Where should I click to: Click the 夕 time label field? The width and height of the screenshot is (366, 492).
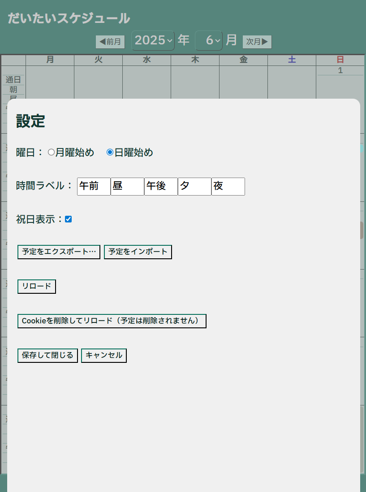(194, 187)
